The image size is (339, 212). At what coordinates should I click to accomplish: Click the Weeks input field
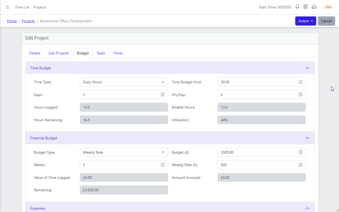(124, 165)
